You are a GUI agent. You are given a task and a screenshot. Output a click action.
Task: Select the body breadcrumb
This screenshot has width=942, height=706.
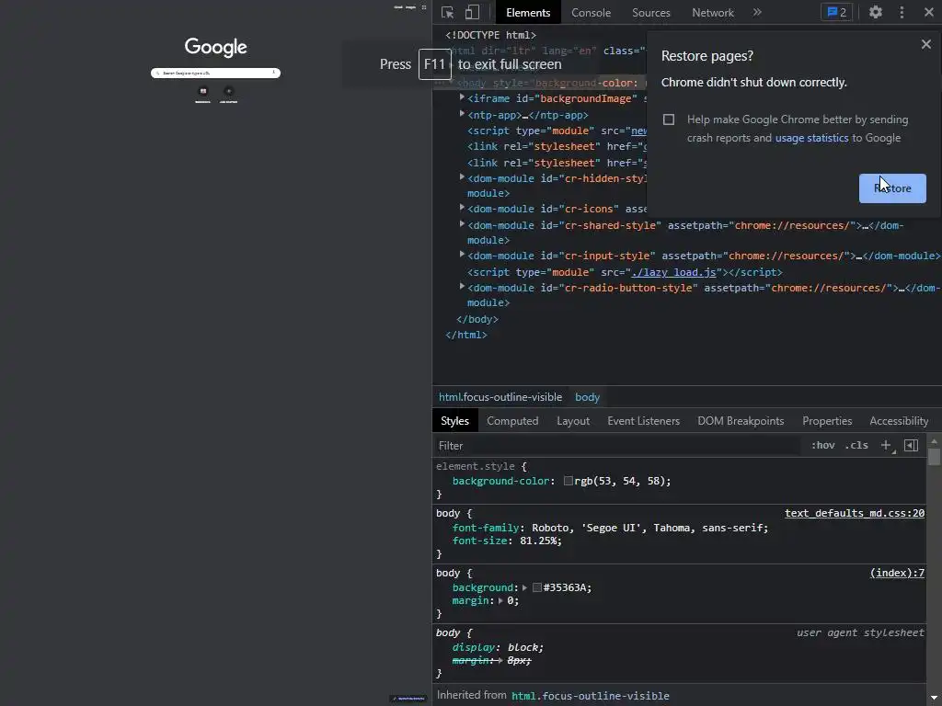tap(587, 397)
